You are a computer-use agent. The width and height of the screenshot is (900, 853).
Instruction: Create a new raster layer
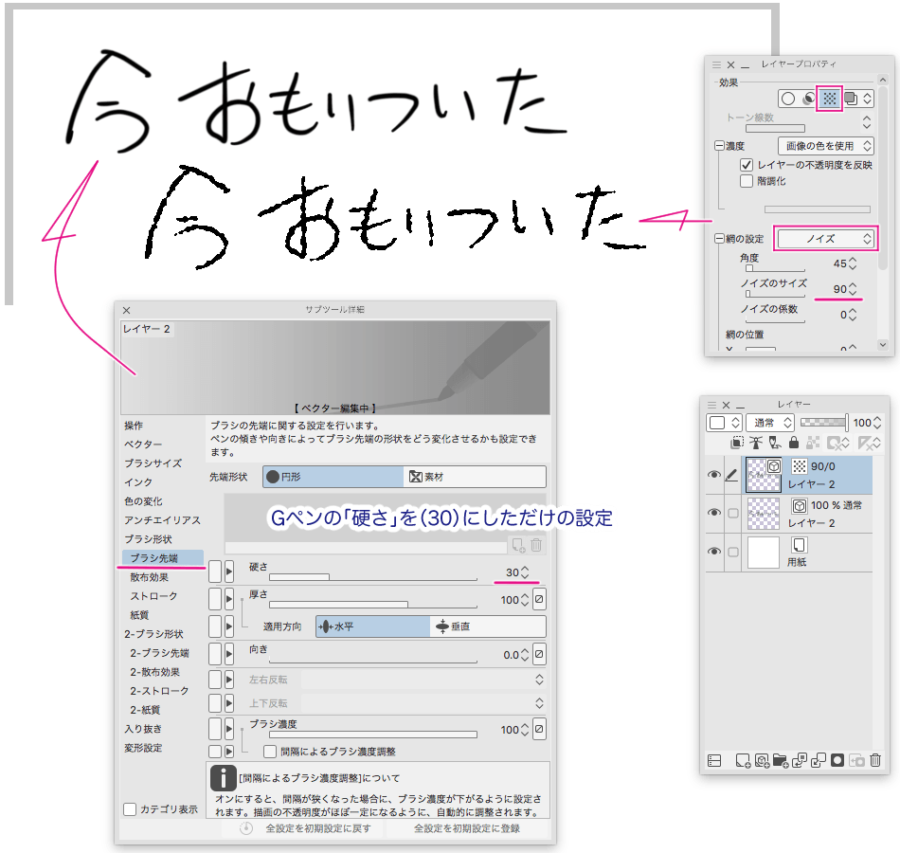point(743,759)
